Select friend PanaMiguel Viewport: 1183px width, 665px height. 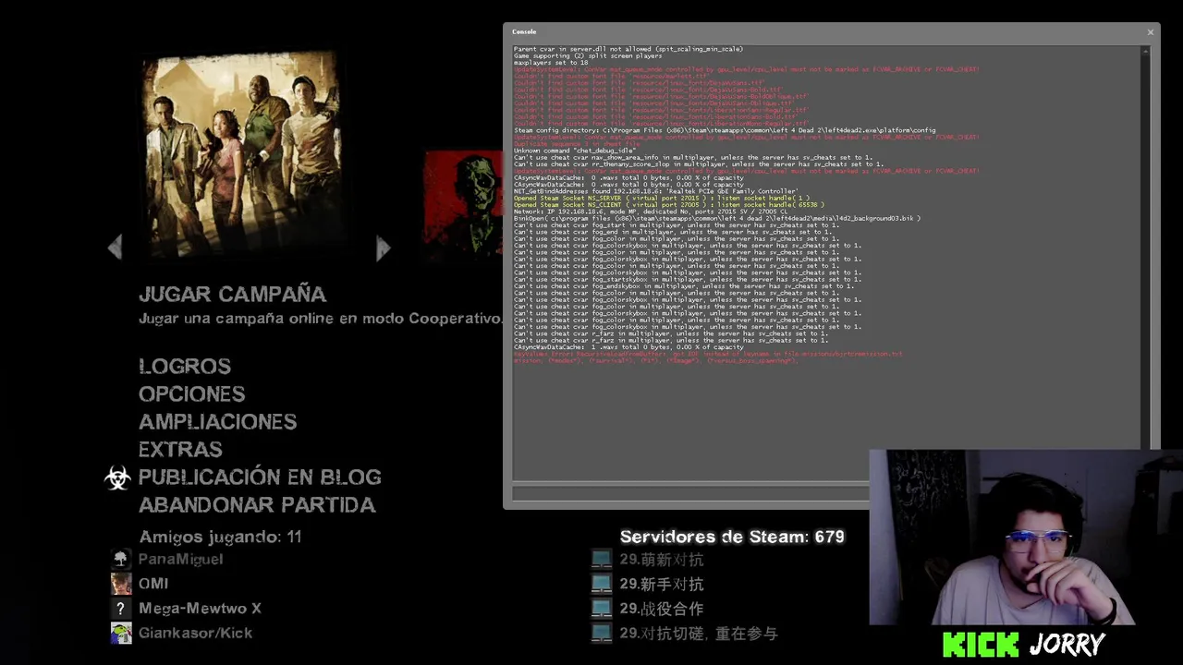[180, 559]
